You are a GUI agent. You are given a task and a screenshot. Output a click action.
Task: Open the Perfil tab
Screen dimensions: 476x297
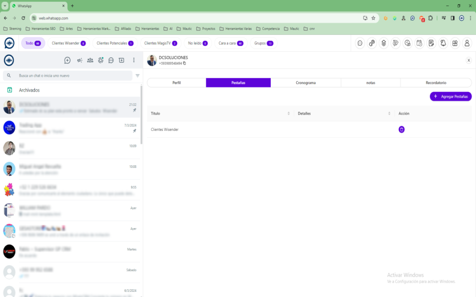pyautogui.click(x=176, y=82)
